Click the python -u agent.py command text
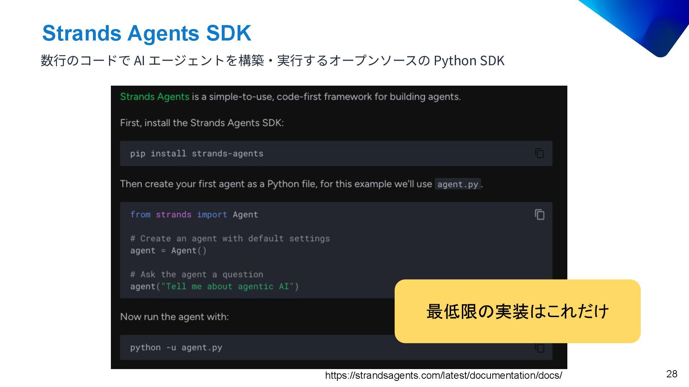The width and height of the screenshot is (689, 387). (176, 348)
